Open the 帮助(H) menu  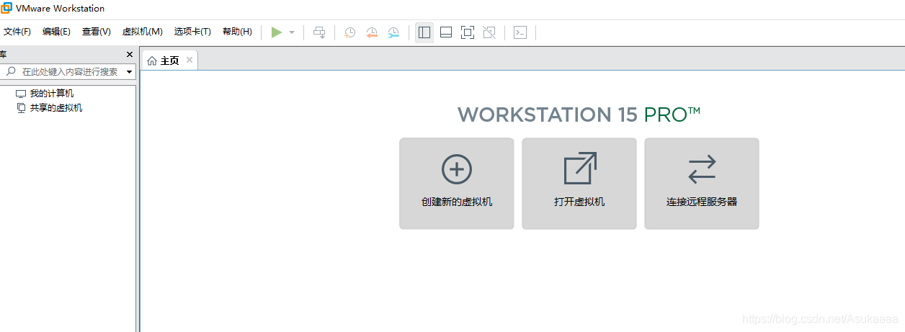click(x=237, y=32)
